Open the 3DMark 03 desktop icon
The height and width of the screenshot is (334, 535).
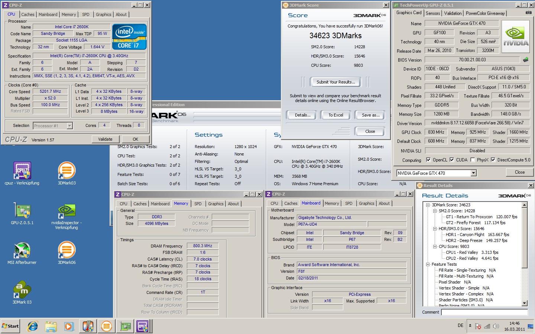pyautogui.click(x=22, y=293)
